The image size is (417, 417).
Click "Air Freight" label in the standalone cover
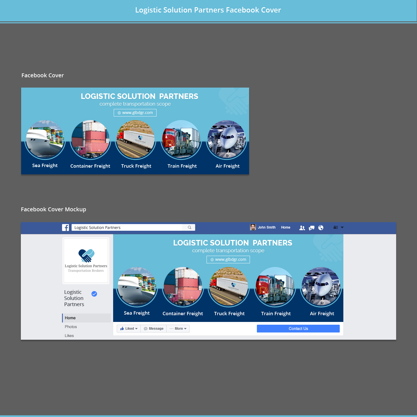(x=227, y=166)
